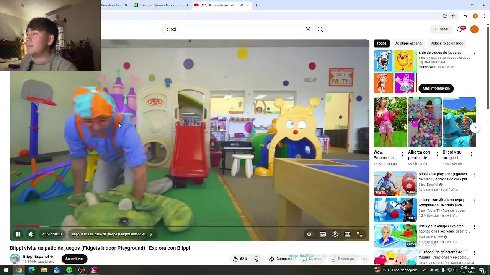The image size is (490, 275).
Task: Open Instagram from taskbar
Action: tap(94, 270)
